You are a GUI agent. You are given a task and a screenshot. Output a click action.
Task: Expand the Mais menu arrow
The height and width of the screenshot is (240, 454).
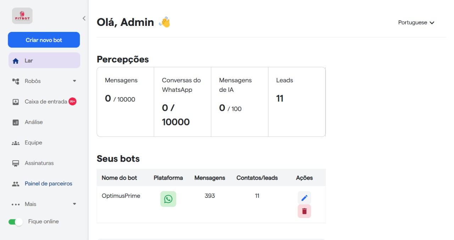coord(74,204)
